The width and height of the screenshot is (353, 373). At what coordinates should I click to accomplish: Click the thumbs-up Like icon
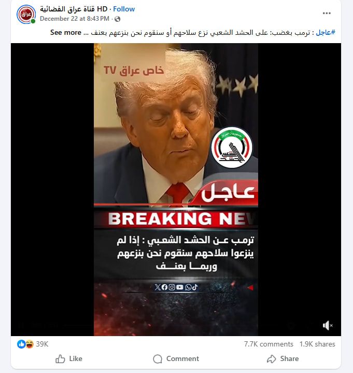pyautogui.click(x=60, y=358)
